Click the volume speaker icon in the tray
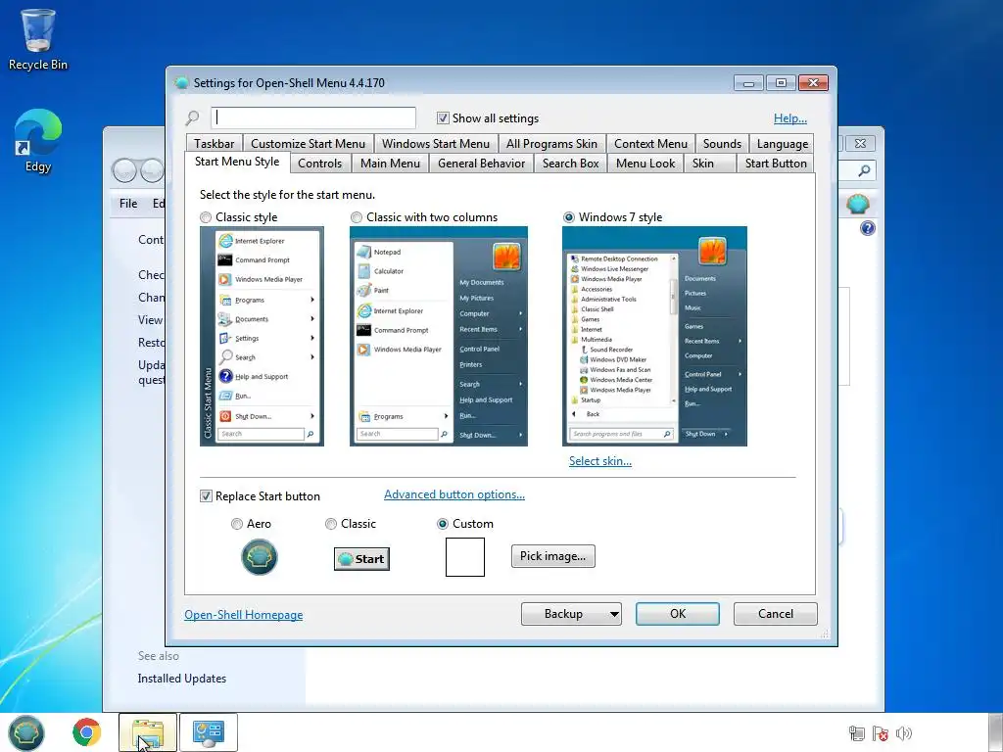Screen dimensions: 1003x752 coord(904,733)
